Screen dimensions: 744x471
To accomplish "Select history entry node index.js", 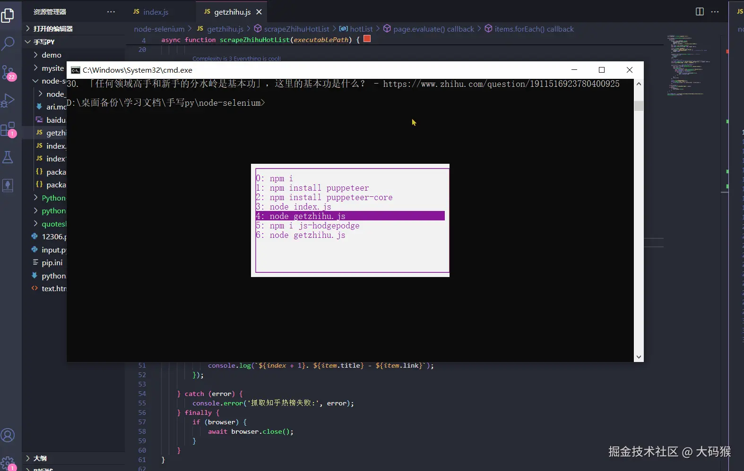I will coord(350,207).
